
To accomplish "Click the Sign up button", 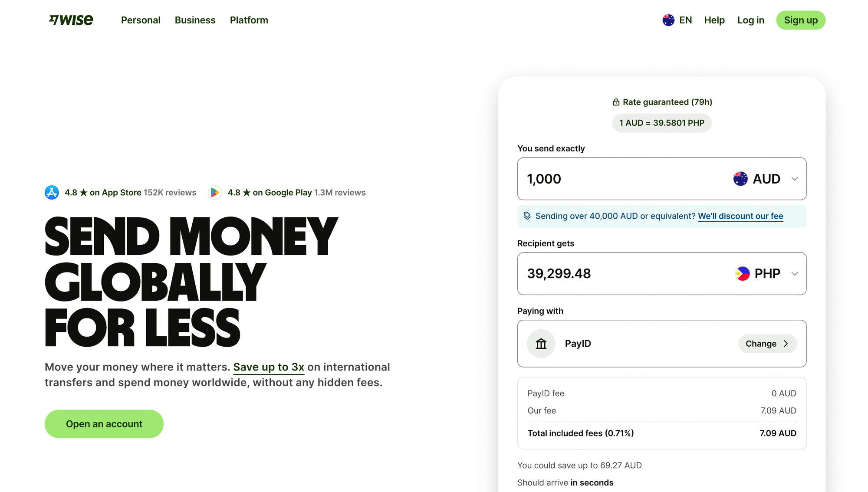I will click(x=801, y=20).
